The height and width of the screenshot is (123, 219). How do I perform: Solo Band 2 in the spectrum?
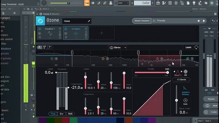[107, 59]
